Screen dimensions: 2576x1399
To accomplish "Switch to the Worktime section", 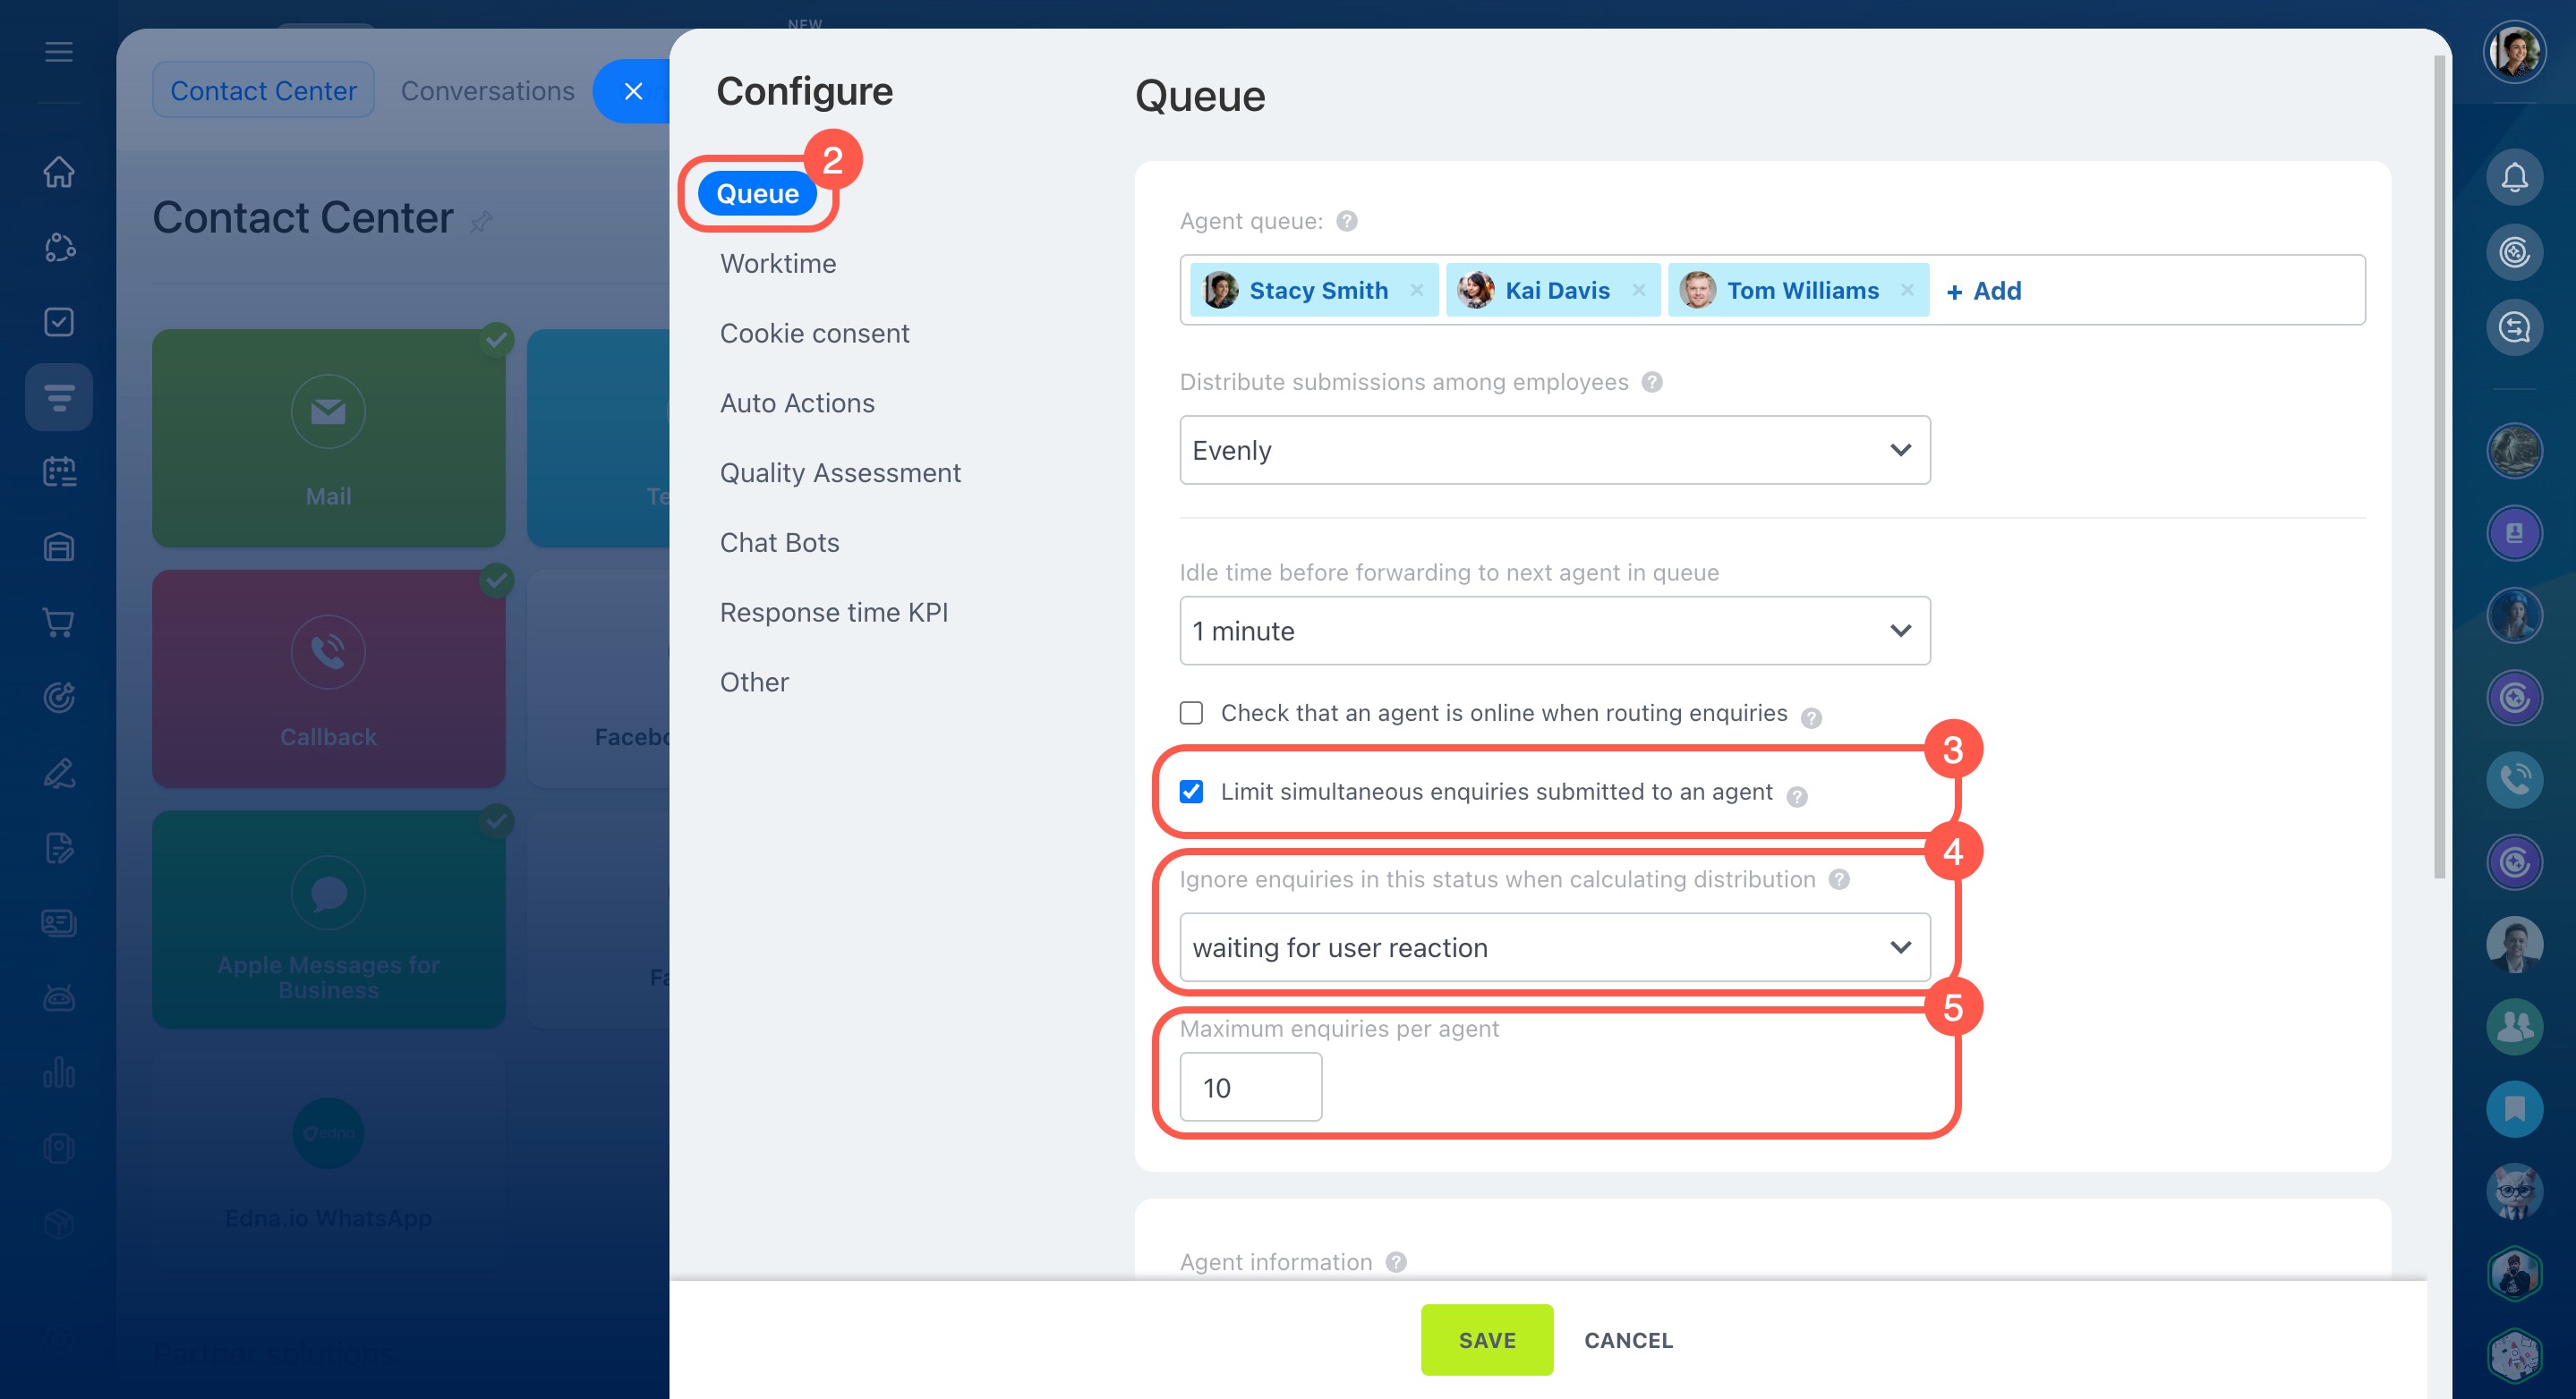I will 778,263.
